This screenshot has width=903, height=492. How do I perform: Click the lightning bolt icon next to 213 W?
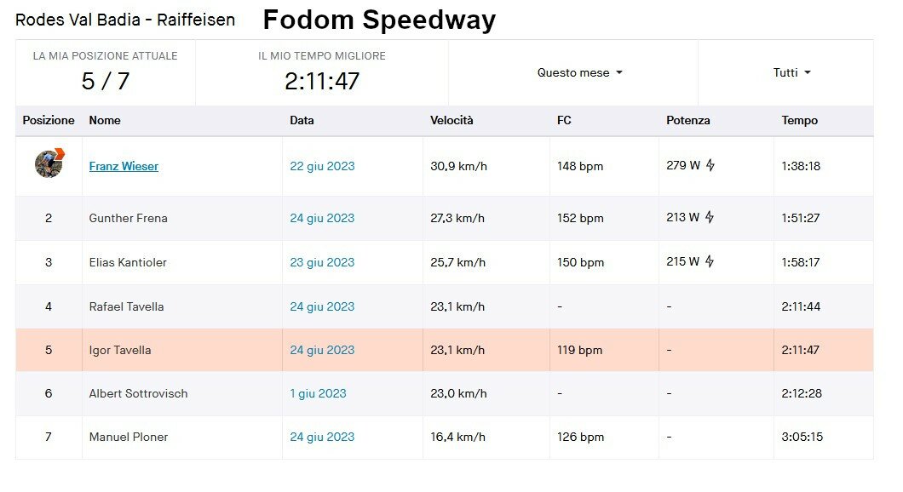[710, 217]
